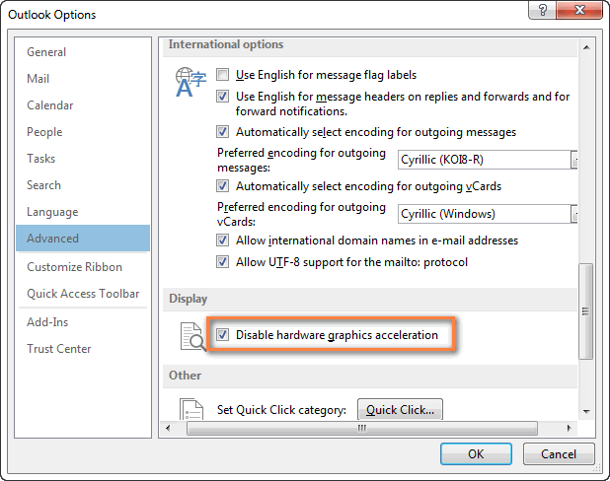The image size is (610, 481).
Task: Click the help question mark button
Action: pos(542,10)
